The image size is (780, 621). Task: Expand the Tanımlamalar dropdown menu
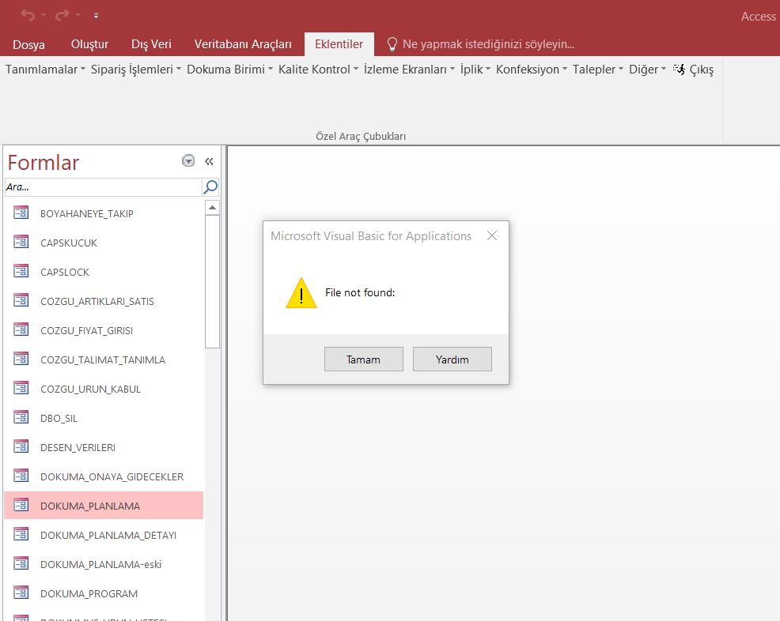point(45,70)
